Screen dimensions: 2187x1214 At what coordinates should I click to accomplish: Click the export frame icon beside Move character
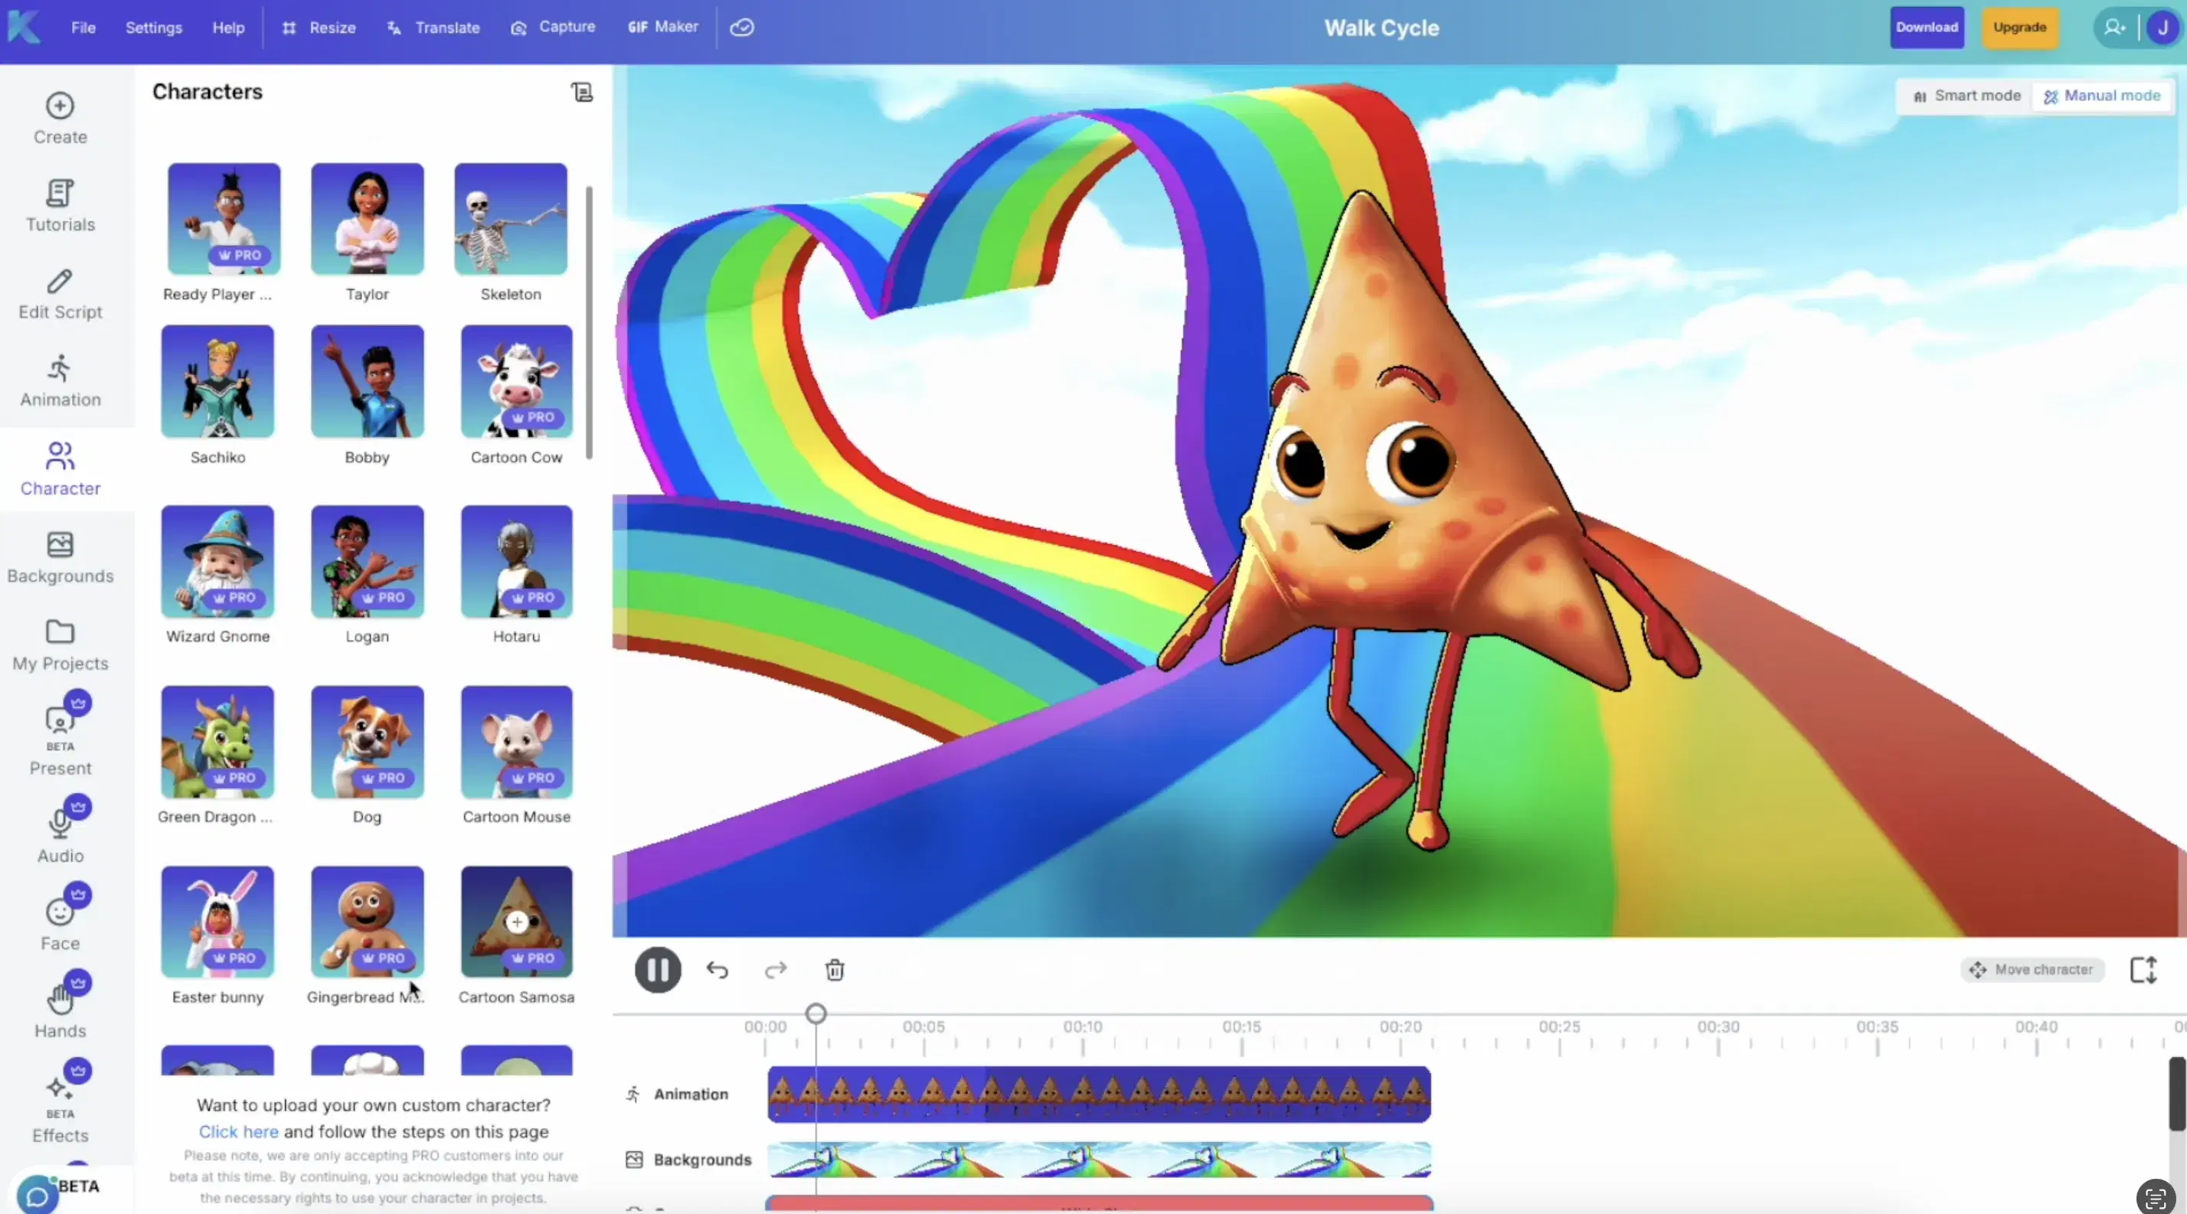tap(2143, 969)
